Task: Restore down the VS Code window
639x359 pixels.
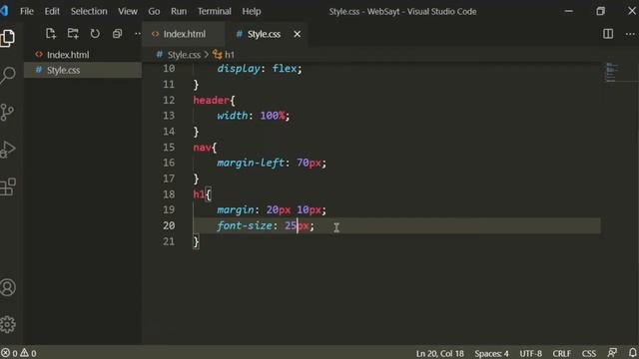Action: (600, 11)
